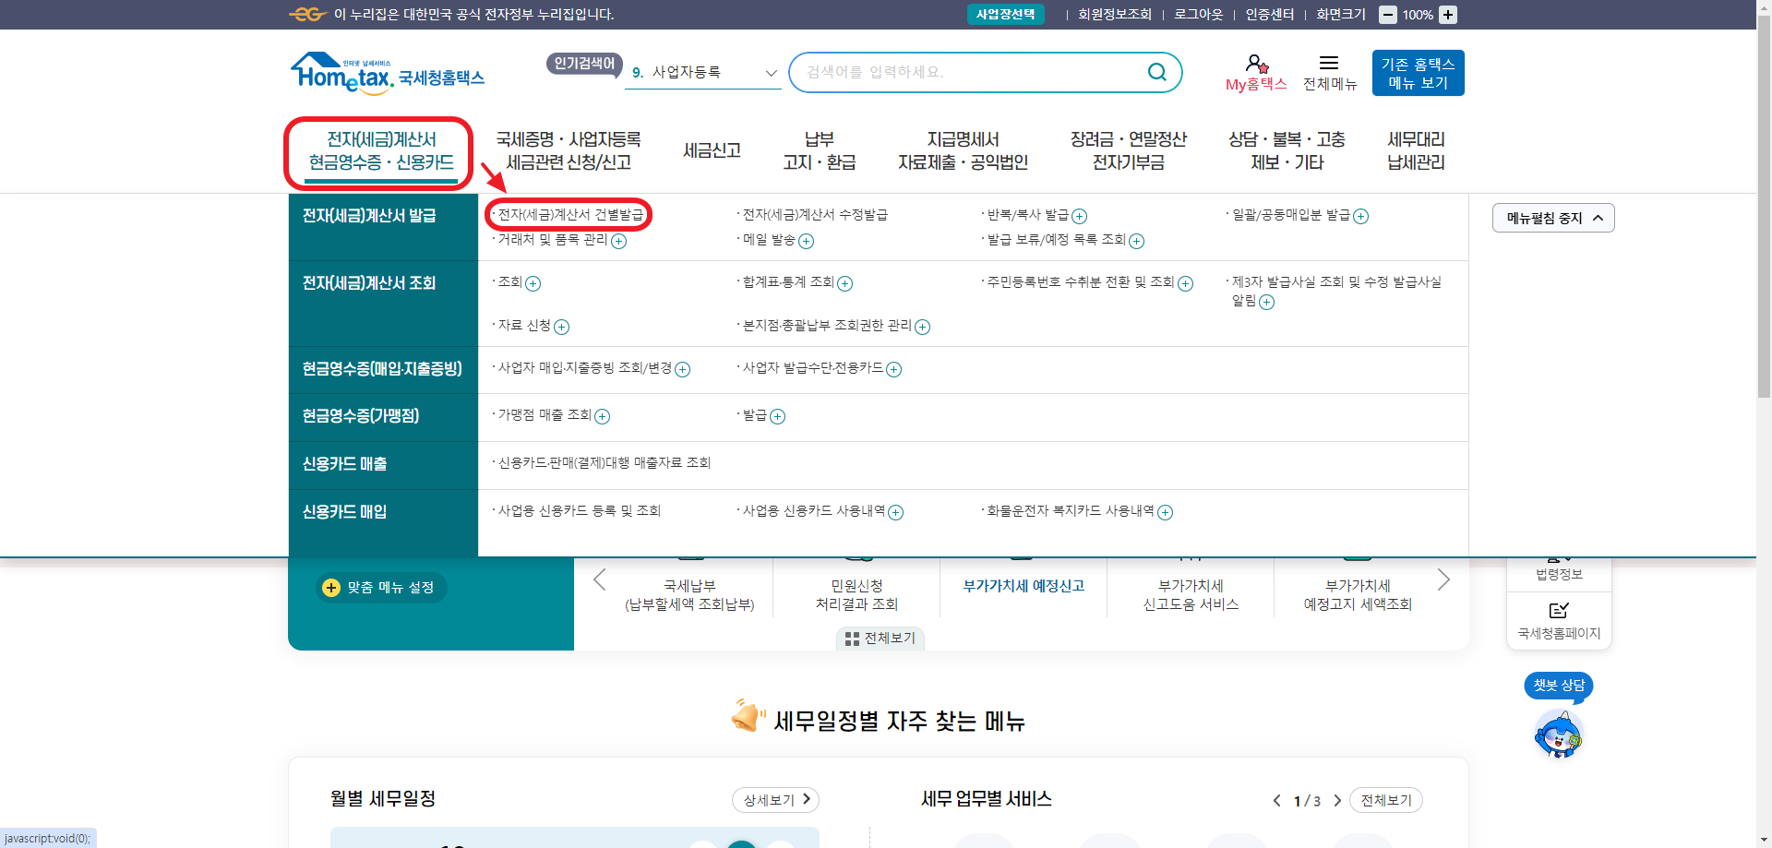
Task: Increase page zoom with the plus control
Action: pos(1448,15)
